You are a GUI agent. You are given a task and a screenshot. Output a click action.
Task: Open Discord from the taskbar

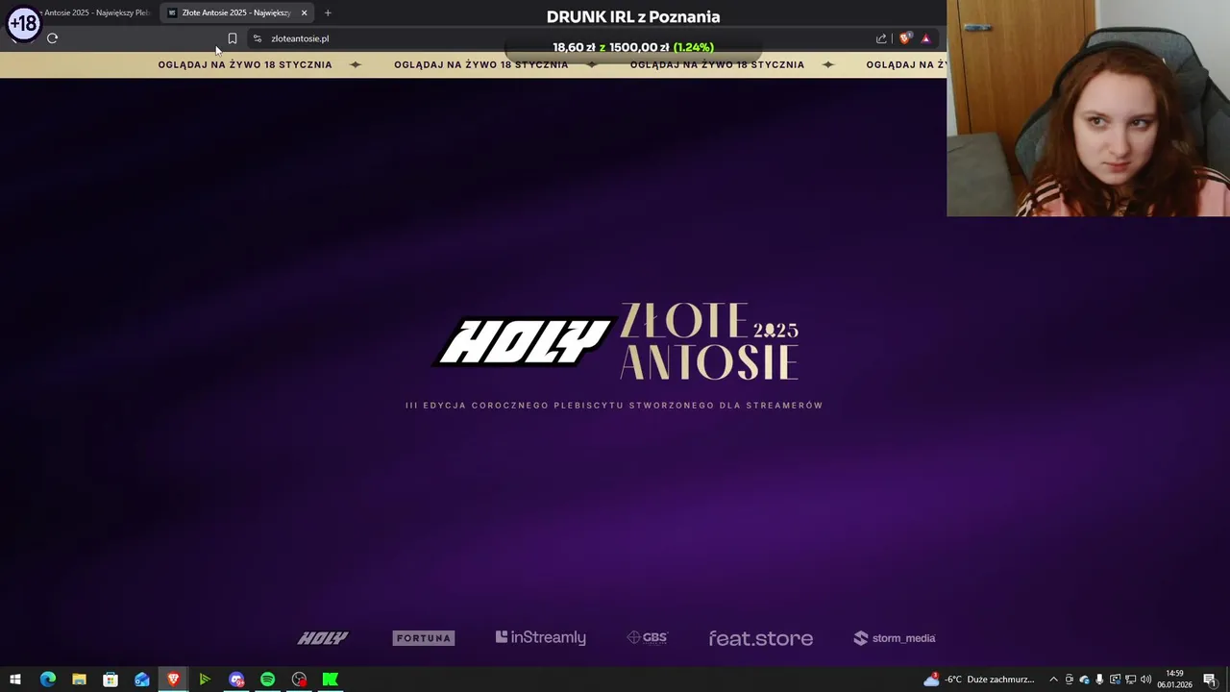[236, 680]
